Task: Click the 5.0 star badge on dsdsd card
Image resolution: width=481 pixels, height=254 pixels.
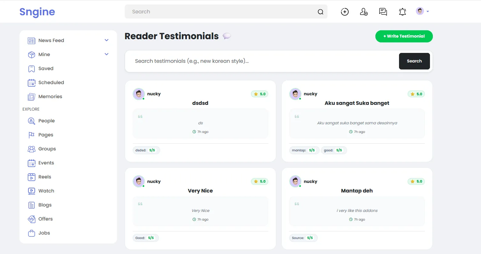Action: (260, 94)
